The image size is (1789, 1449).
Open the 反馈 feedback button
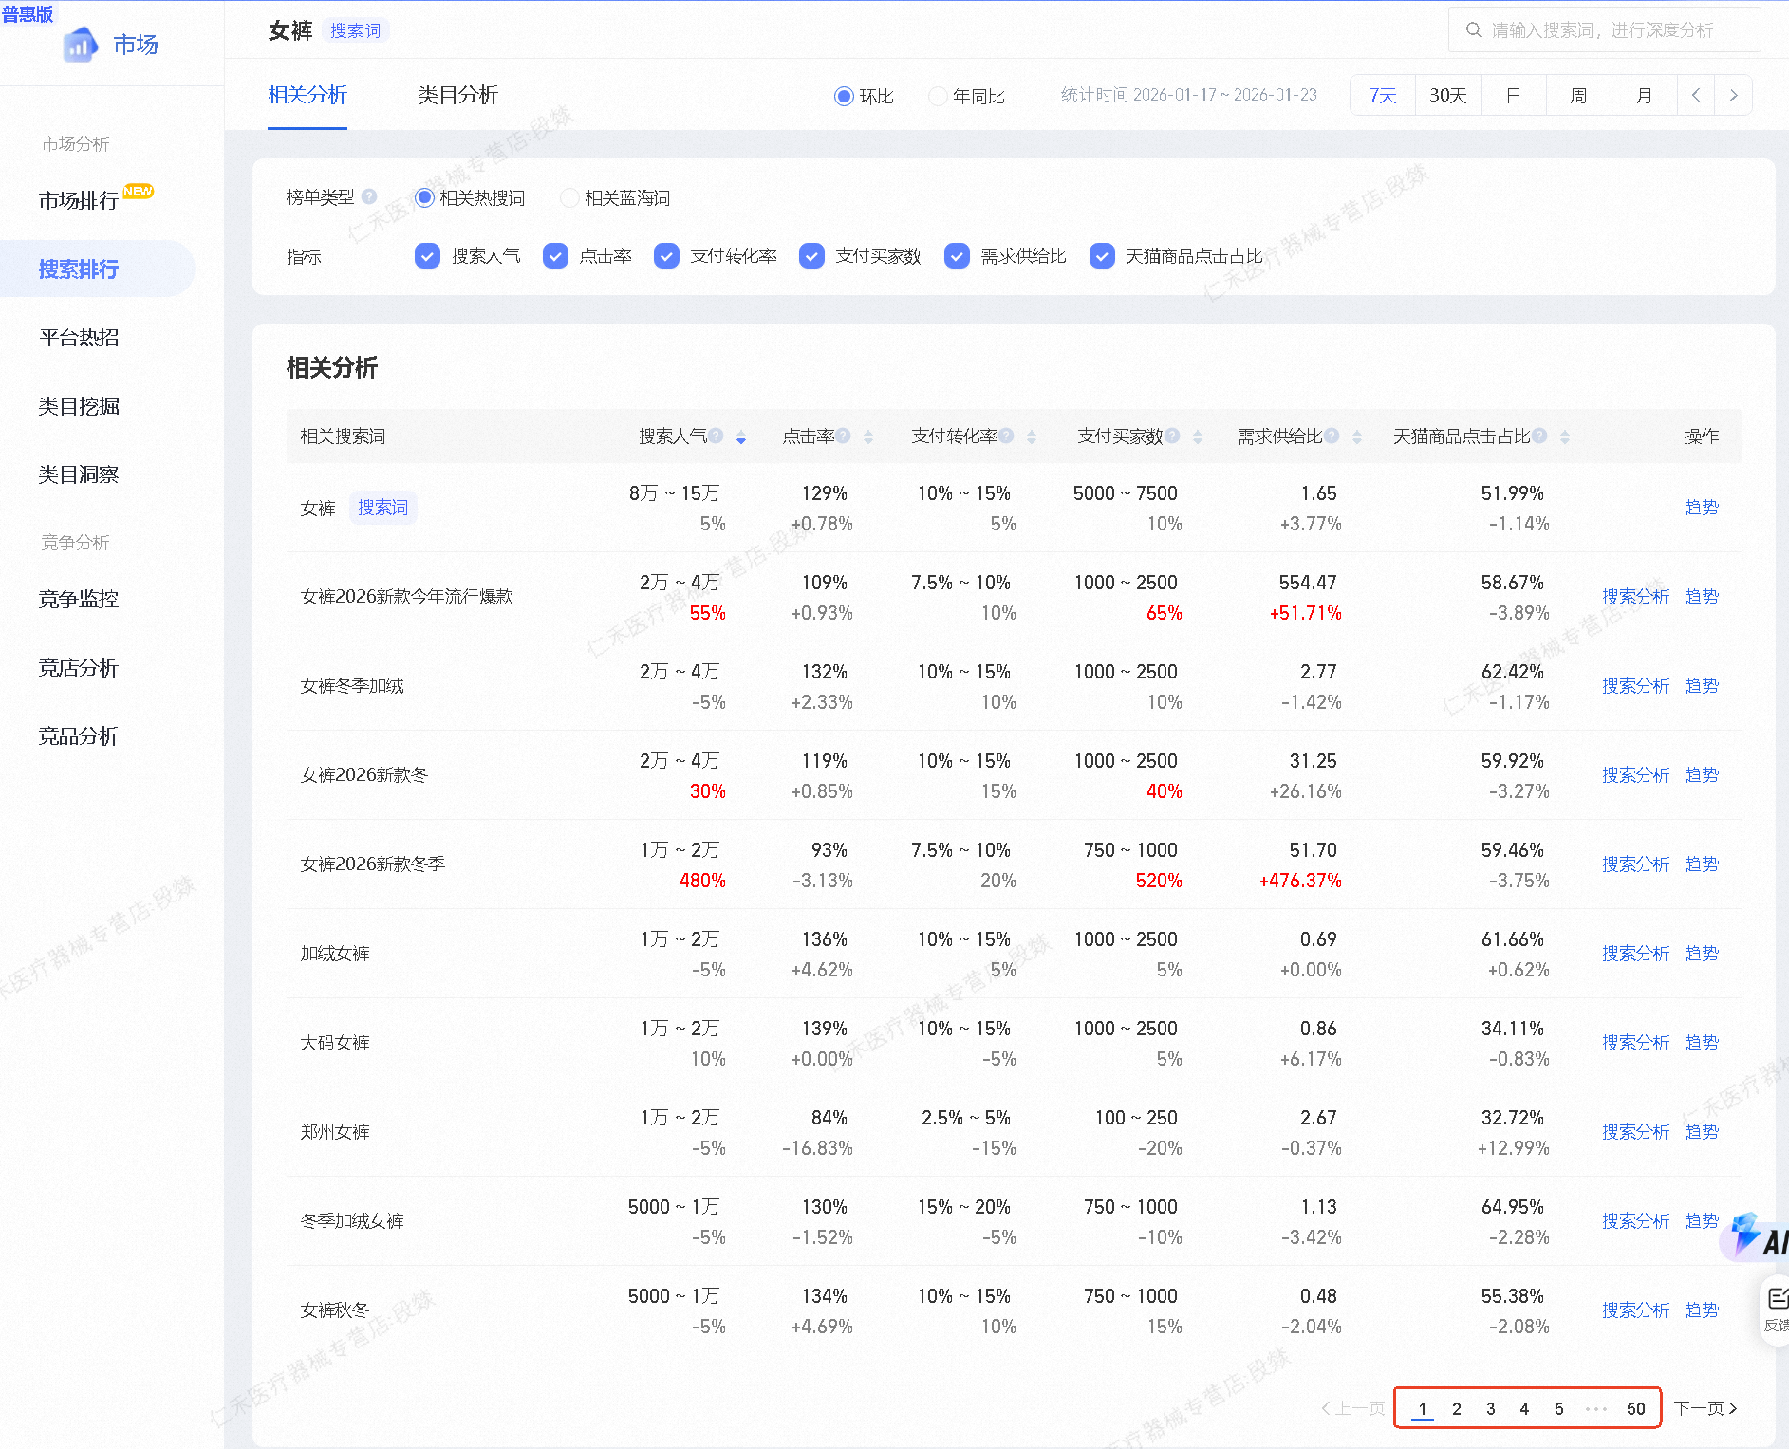pos(1776,1310)
